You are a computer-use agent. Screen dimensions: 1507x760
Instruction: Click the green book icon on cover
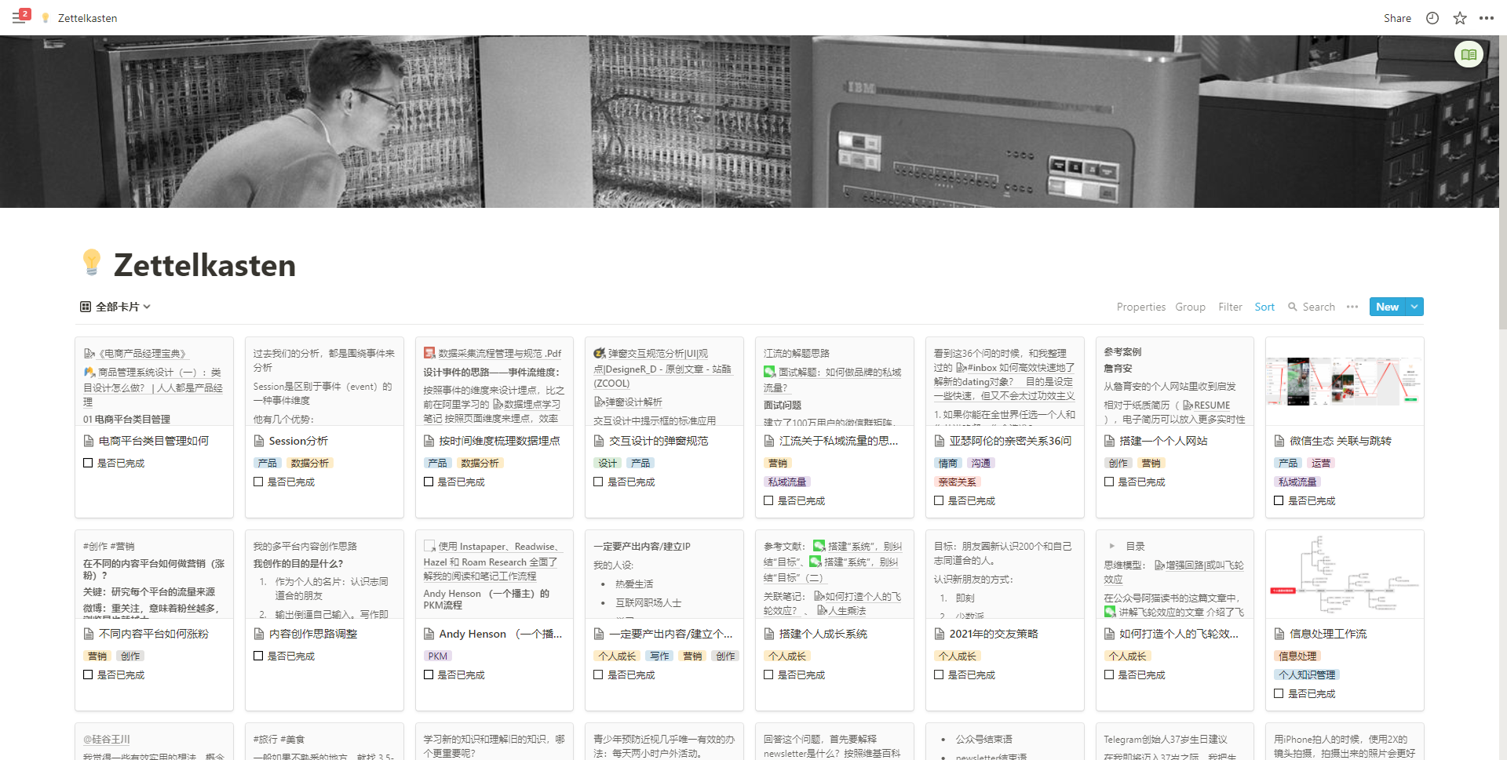click(1469, 55)
